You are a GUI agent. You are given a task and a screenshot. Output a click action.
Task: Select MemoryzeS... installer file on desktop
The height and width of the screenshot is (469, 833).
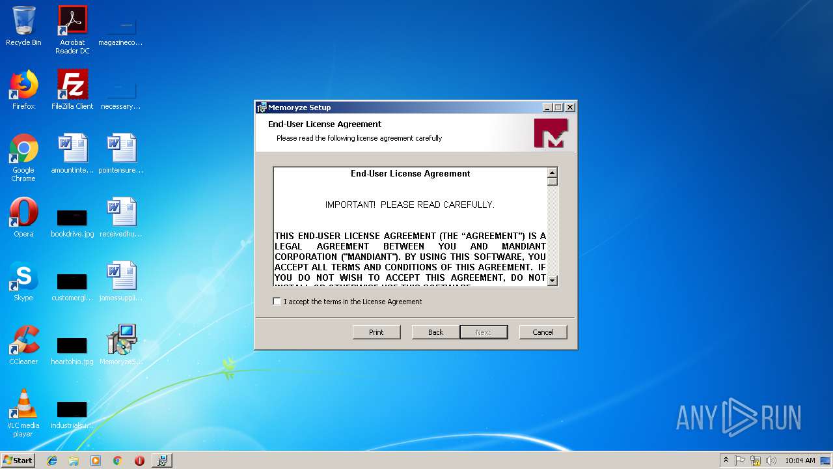(120, 345)
